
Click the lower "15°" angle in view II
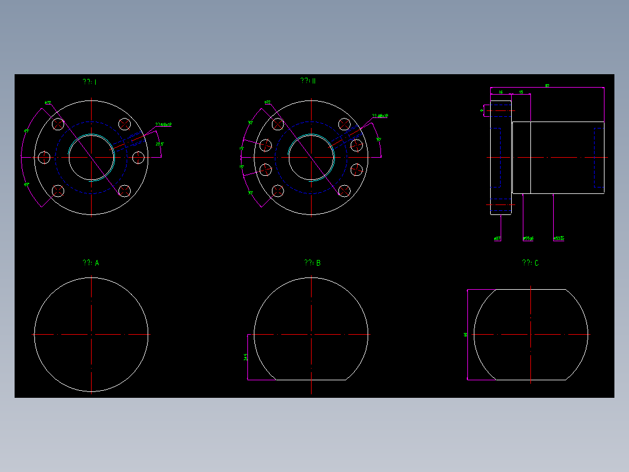point(242,166)
